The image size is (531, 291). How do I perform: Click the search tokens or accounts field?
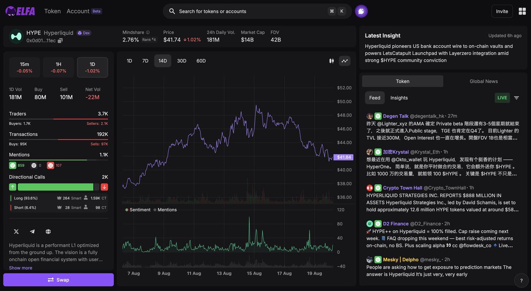[x=257, y=11]
